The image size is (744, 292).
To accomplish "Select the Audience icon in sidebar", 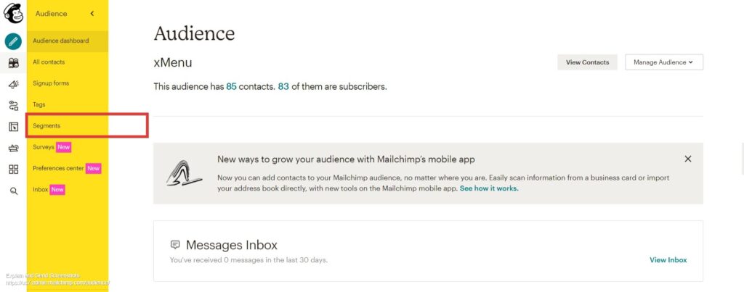I will [13, 62].
